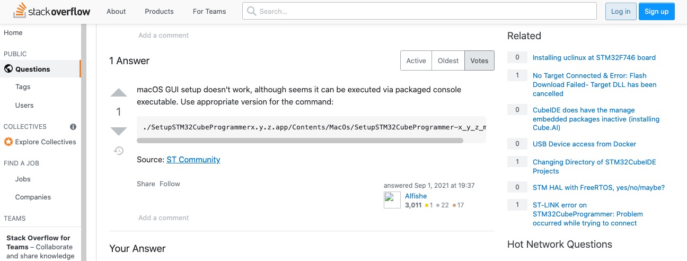This screenshot has width=687, height=261.
Task: Open the Products menu
Action: (159, 11)
